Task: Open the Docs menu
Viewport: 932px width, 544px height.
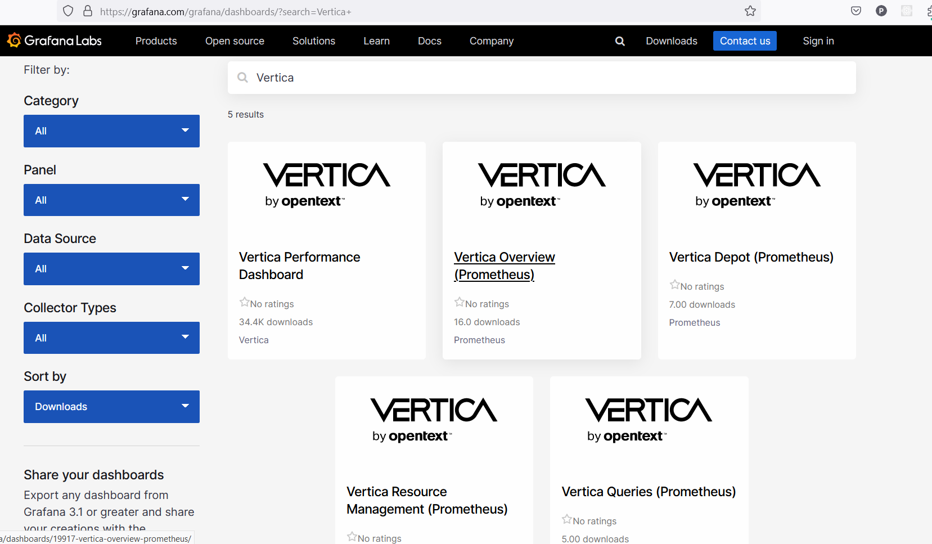Action: pos(430,41)
